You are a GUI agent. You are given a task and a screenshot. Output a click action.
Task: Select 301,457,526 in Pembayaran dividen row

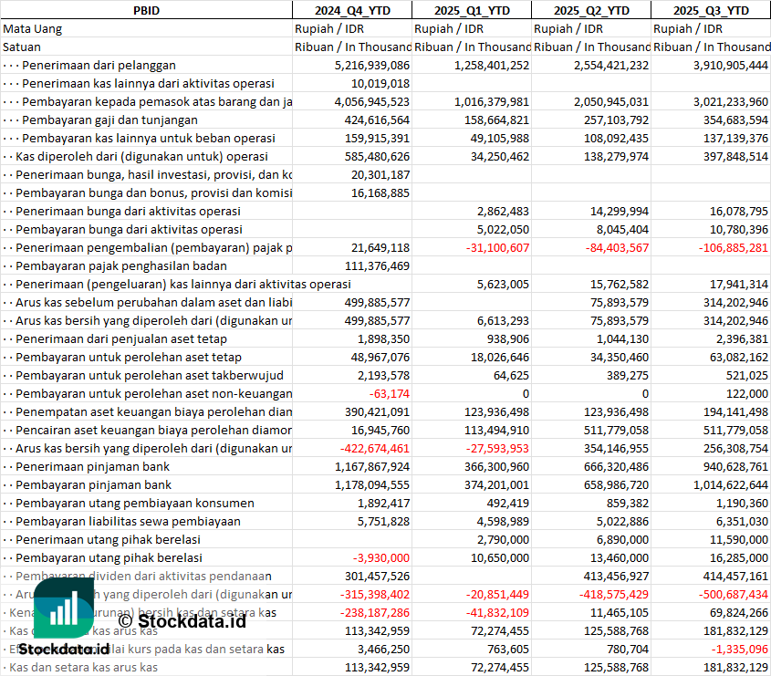pos(377,577)
